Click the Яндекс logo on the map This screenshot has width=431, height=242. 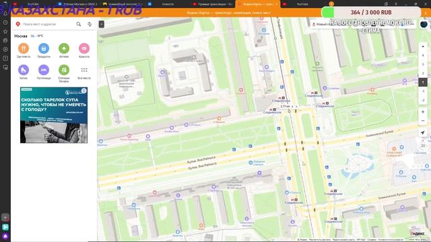click(x=418, y=233)
